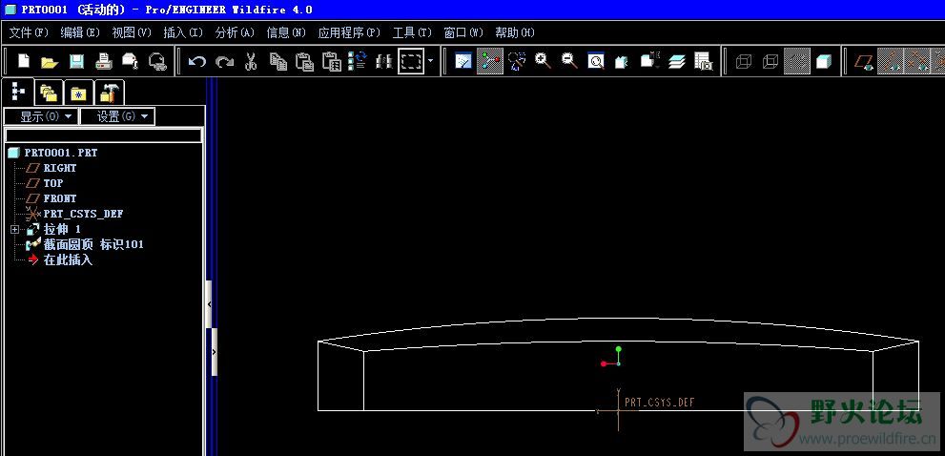Select the Folder Browser tab
Viewport: 945px width, 456px height.
point(49,93)
